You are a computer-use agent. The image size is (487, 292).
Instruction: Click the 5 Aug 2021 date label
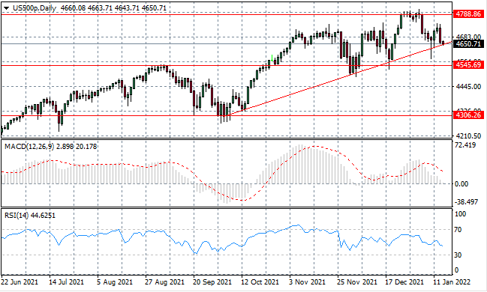pos(115,282)
